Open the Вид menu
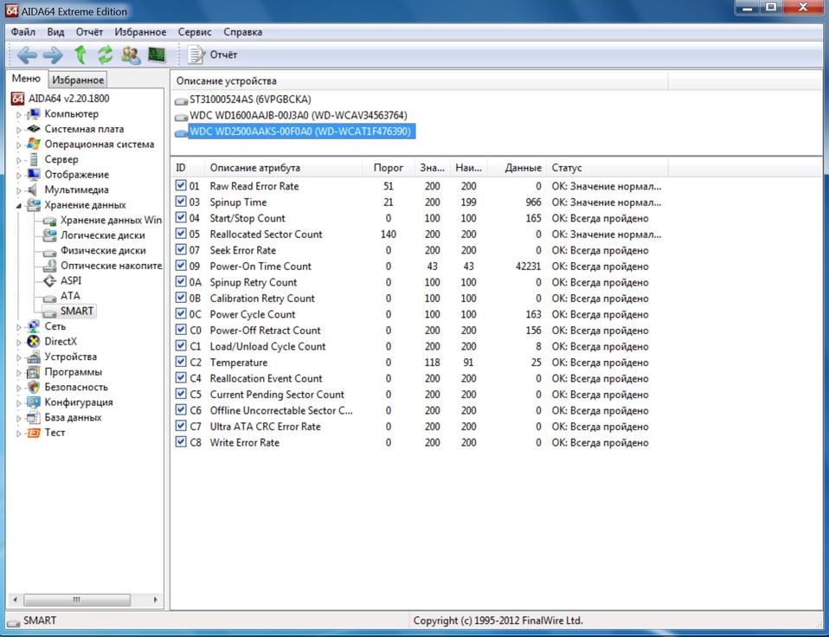This screenshot has height=637, width=829. tap(55, 32)
